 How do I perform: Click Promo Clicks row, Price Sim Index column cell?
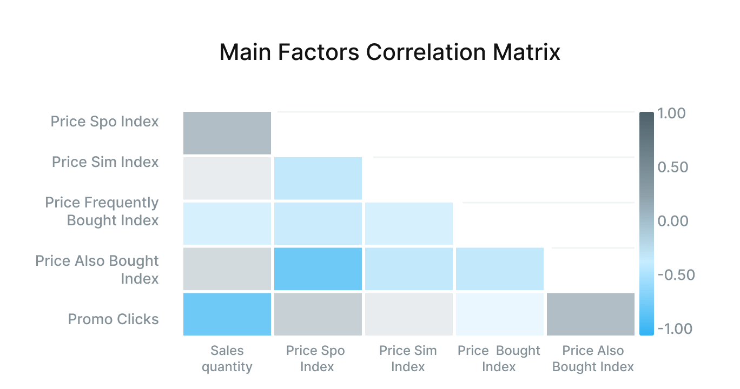click(409, 314)
